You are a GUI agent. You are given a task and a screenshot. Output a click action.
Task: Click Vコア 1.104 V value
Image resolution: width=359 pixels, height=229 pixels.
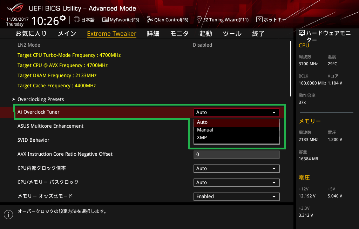click(335, 83)
